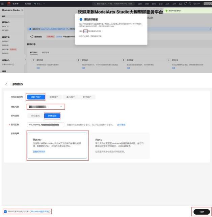Open the 命名规则 link
212x217 pixels.
pos(121,125)
